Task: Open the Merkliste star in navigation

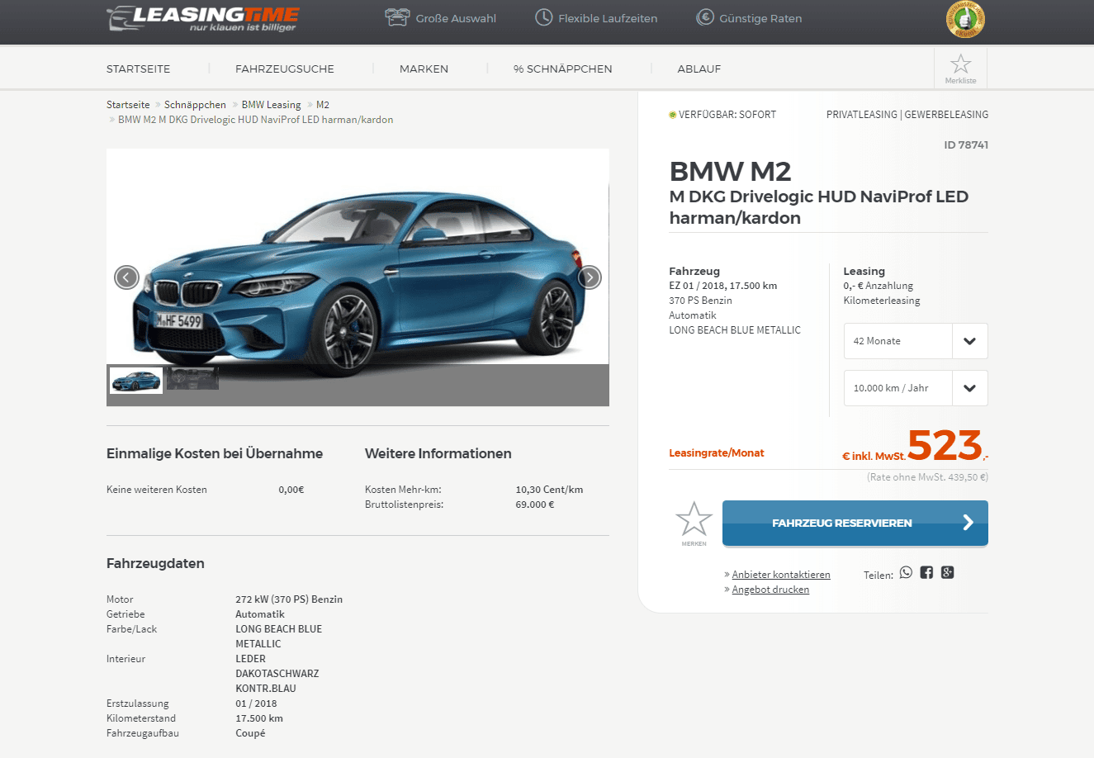Action: pos(960,68)
